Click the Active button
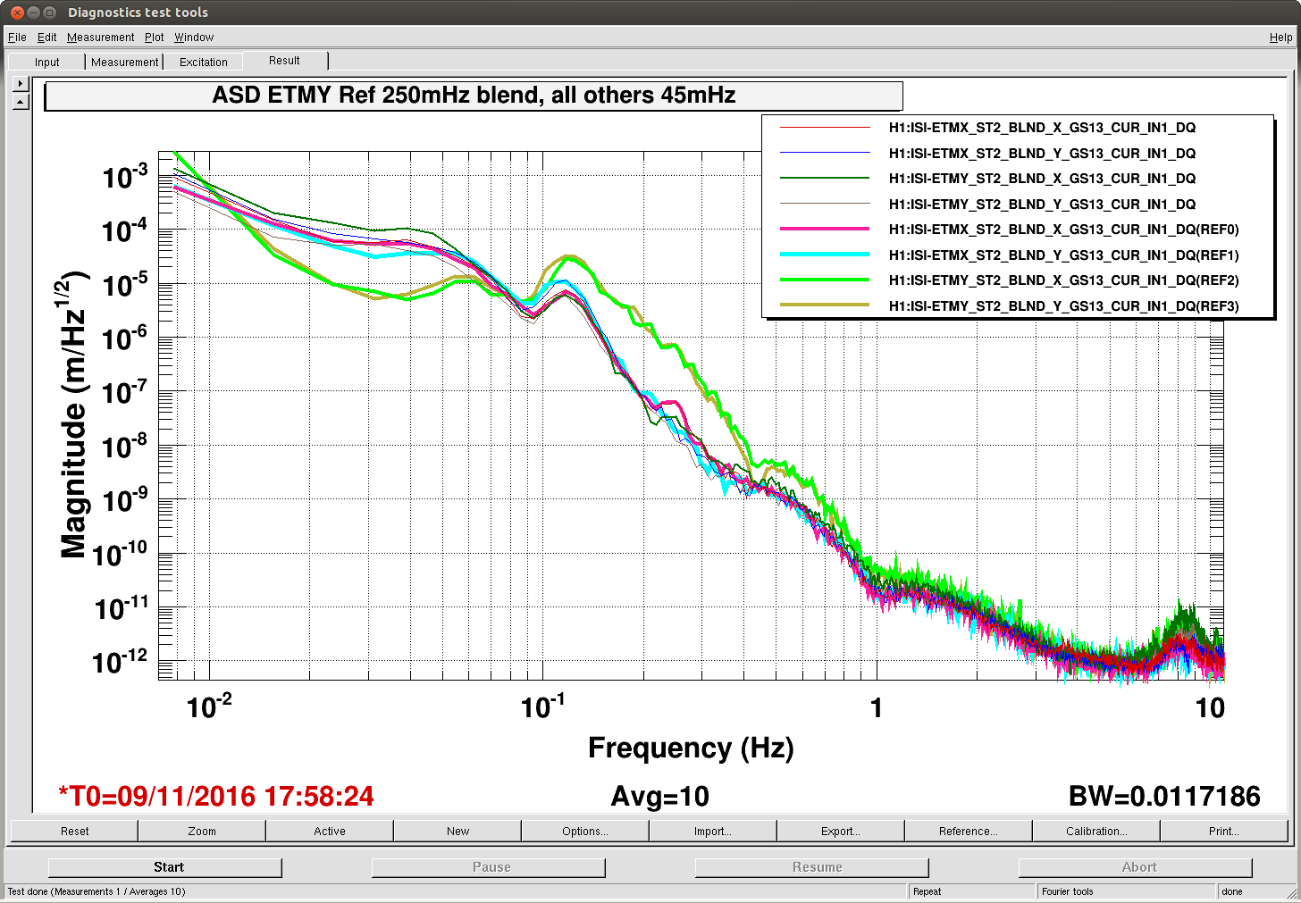 [330, 831]
